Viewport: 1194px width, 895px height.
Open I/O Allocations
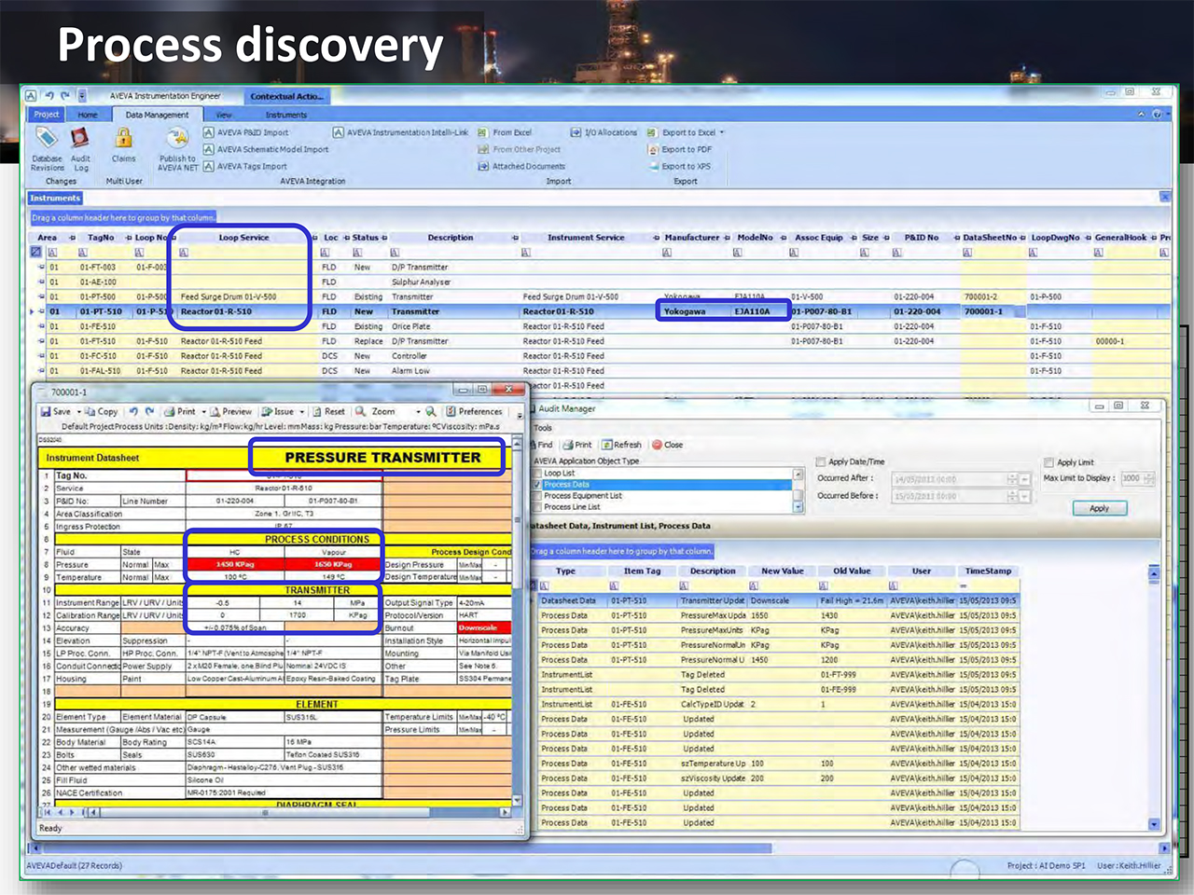604,132
